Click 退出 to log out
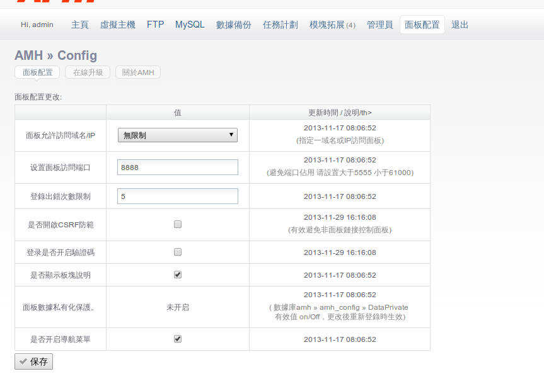Image resolution: width=544 pixels, height=386 pixels. tap(460, 25)
